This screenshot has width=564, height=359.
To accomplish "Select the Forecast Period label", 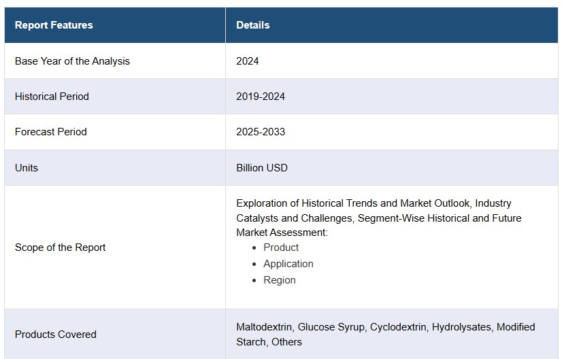I will click(x=51, y=132).
